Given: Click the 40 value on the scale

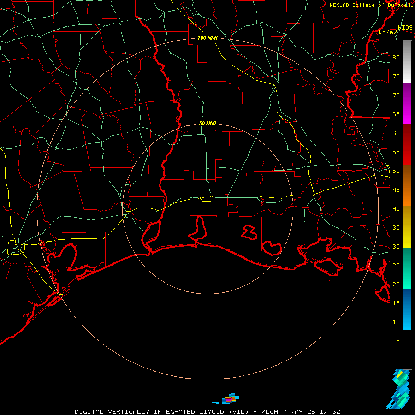Looking at the screenshot, I should pos(396,209).
